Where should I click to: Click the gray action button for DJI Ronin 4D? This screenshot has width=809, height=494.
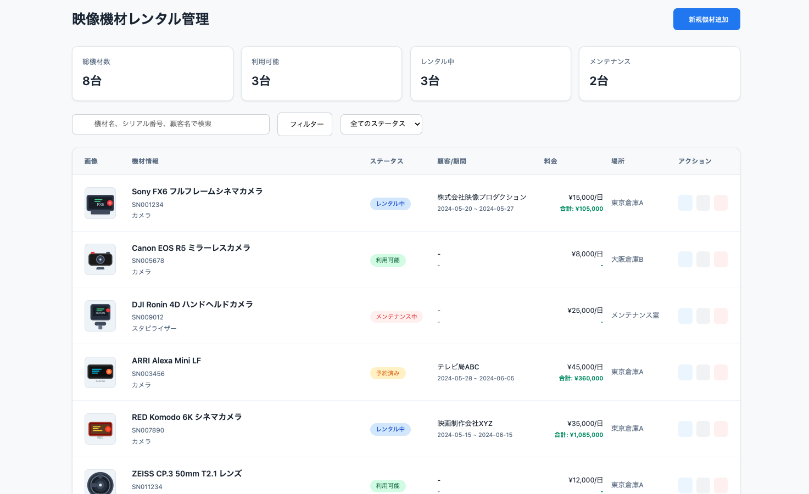tap(703, 316)
